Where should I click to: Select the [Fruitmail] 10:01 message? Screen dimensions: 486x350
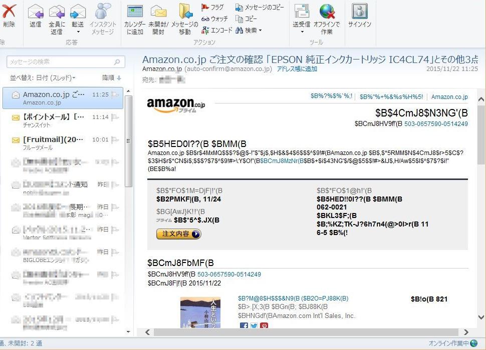63,143
